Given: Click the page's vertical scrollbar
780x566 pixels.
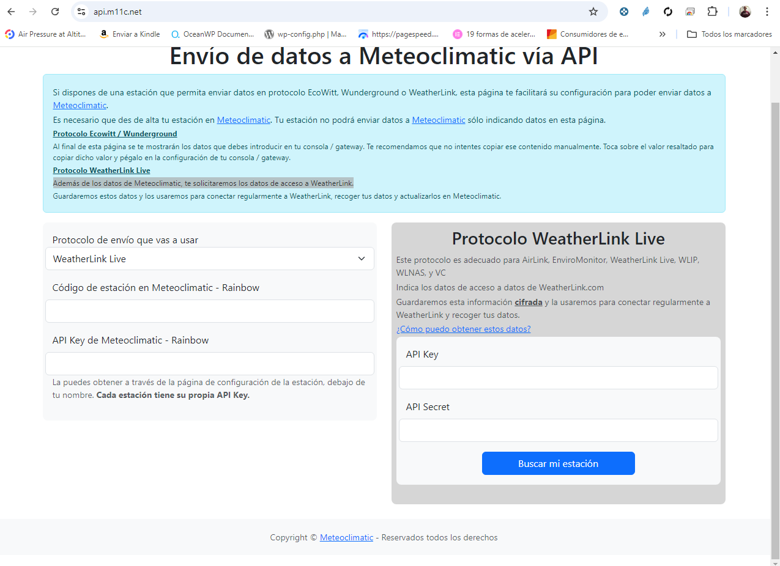Looking at the screenshot, I should tap(774, 306).
